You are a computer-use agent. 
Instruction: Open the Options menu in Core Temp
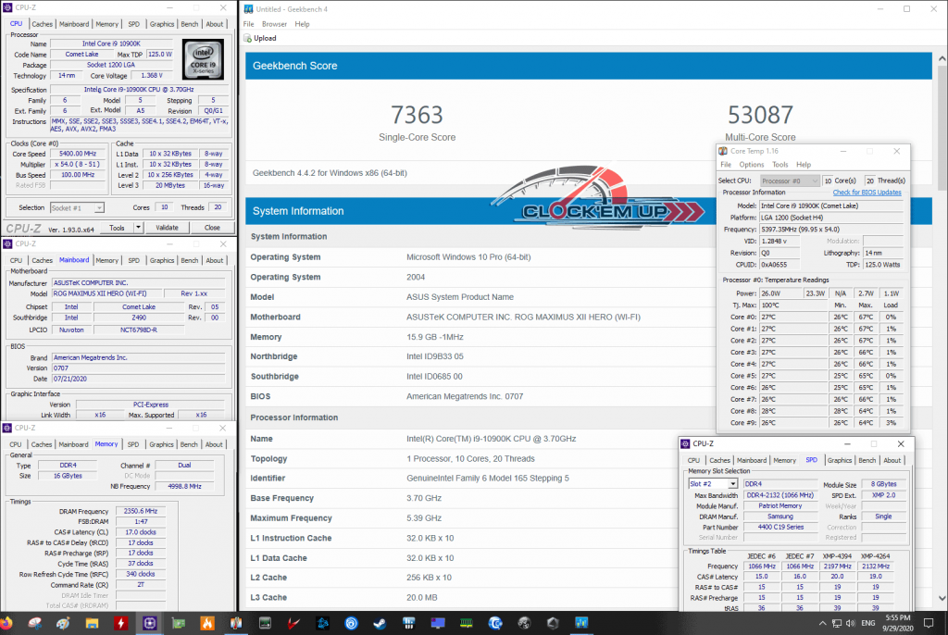pyautogui.click(x=751, y=165)
